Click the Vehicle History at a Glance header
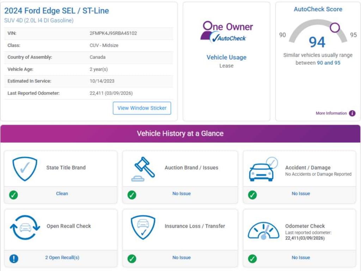The width and height of the screenshot is (361, 271). (180, 134)
